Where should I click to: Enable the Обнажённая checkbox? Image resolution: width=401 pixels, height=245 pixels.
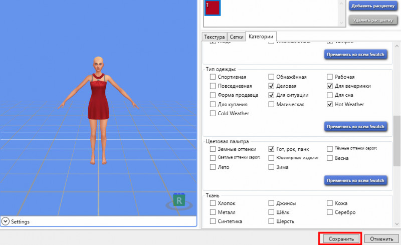(x=271, y=77)
